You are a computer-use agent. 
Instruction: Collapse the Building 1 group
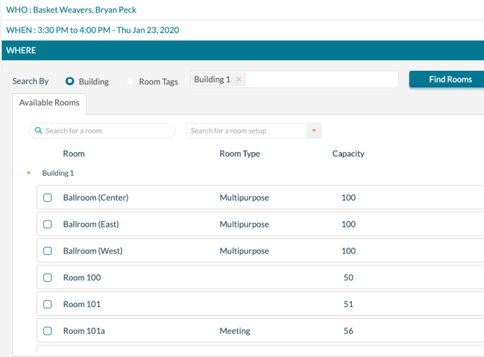tap(29, 173)
